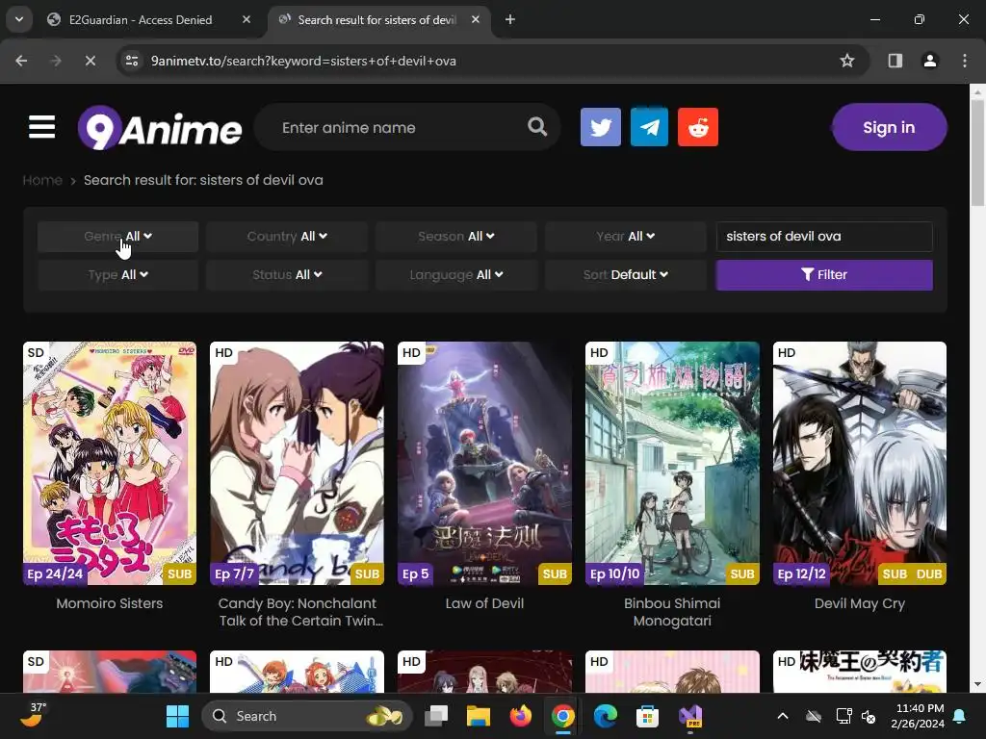Open the Law of Devil title link

[x=484, y=603]
